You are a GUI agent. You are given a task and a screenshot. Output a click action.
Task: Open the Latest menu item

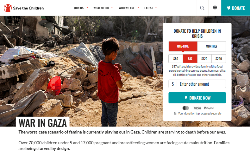point(149,8)
